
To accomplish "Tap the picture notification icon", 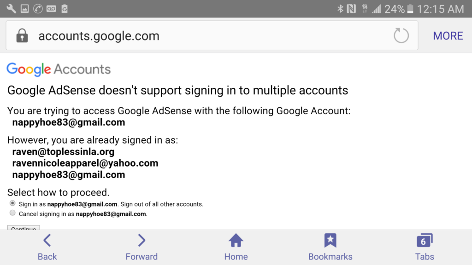I will click(x=25, y=9).
